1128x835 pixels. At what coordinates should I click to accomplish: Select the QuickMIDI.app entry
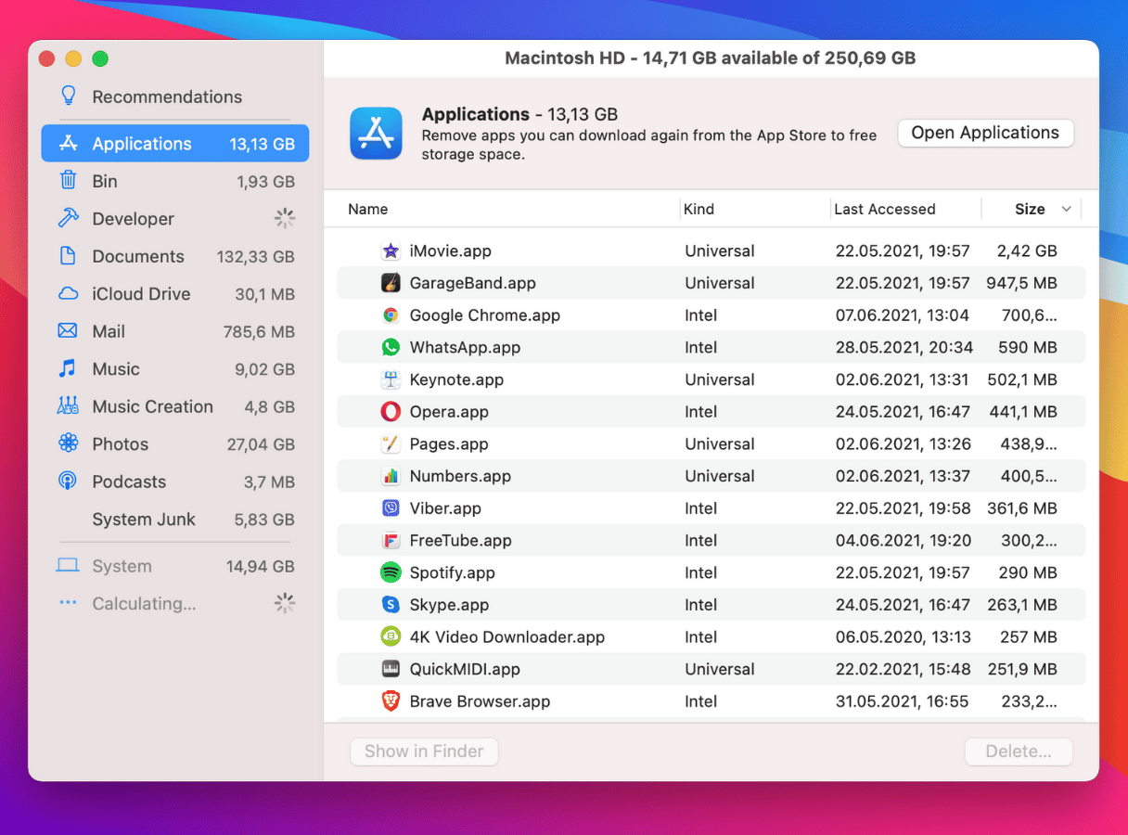[465, 669]
